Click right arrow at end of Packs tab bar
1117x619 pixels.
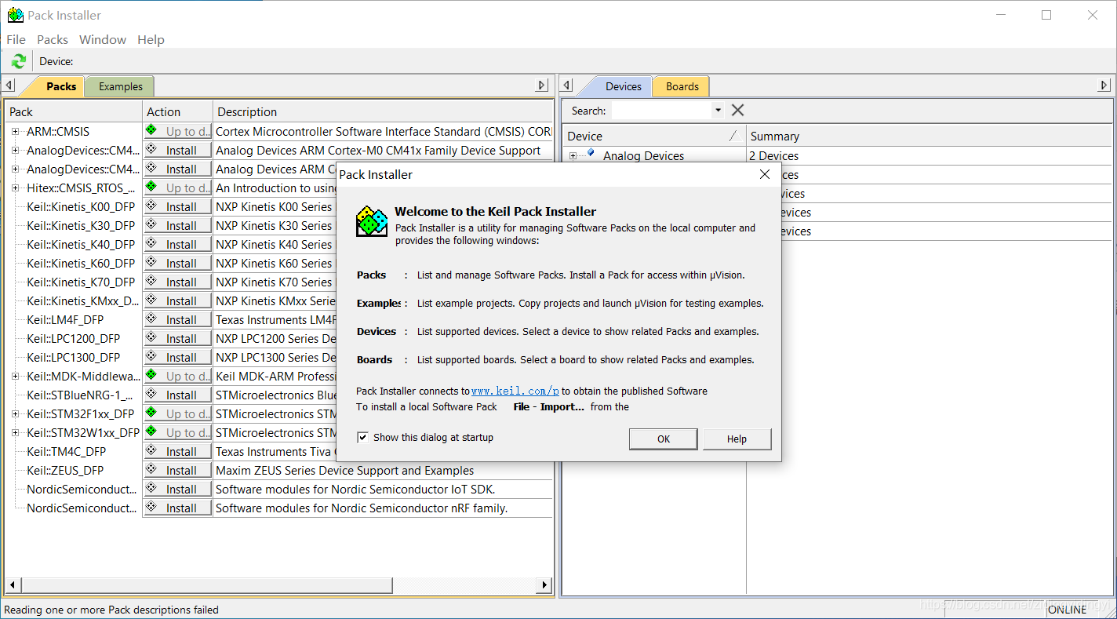pos(542,86)
